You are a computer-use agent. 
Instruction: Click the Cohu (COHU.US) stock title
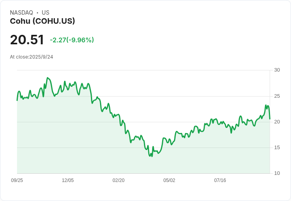point(42,21)
